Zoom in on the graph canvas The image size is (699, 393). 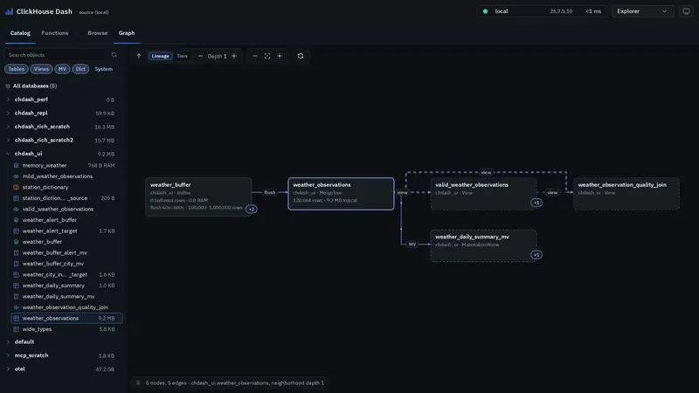280,56
